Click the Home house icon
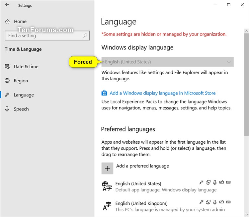This screenshot has width=249, height=217. point(7,22)
